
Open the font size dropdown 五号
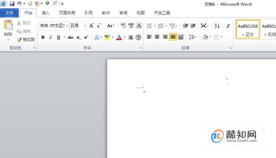click(x=85, y=26)
